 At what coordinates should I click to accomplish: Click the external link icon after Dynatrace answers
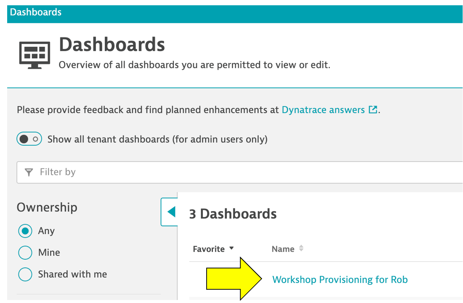click(x=373, y=110)
